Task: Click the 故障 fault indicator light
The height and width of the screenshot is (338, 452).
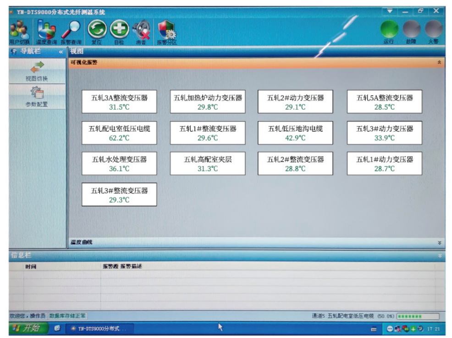Action: (411, 30)
